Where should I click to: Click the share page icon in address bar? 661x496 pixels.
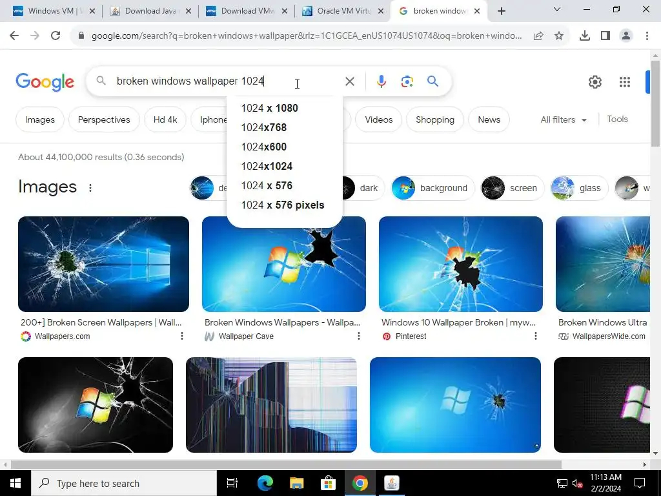pos(538,36)
